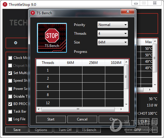Click Turn Off in ThrottleStop window
The width and height of the screenshot is (164, 138).
65,130
